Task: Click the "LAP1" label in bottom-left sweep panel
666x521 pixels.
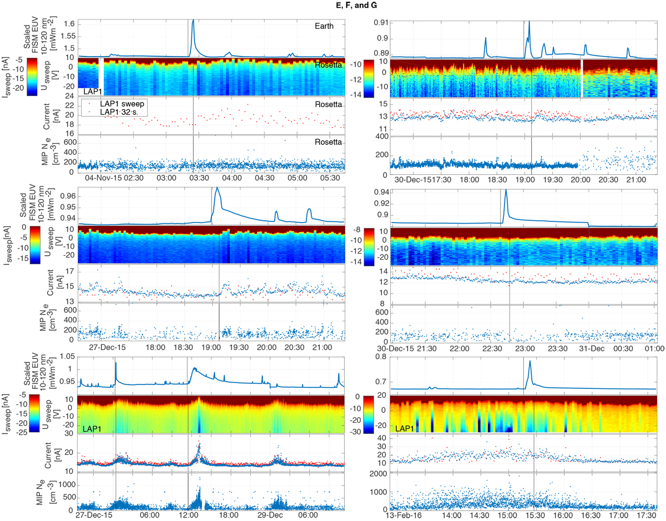Action: point(92,428)
